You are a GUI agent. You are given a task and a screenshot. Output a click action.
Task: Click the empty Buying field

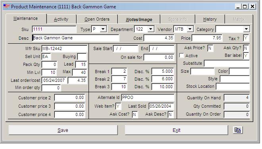point(82,56)
